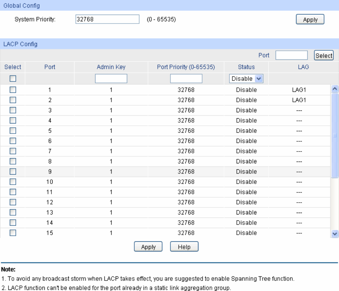The height and width of the screenshot is (291, 339).
Task: Tick the checkbox for port 7
Action: click(x=13, y=151)
